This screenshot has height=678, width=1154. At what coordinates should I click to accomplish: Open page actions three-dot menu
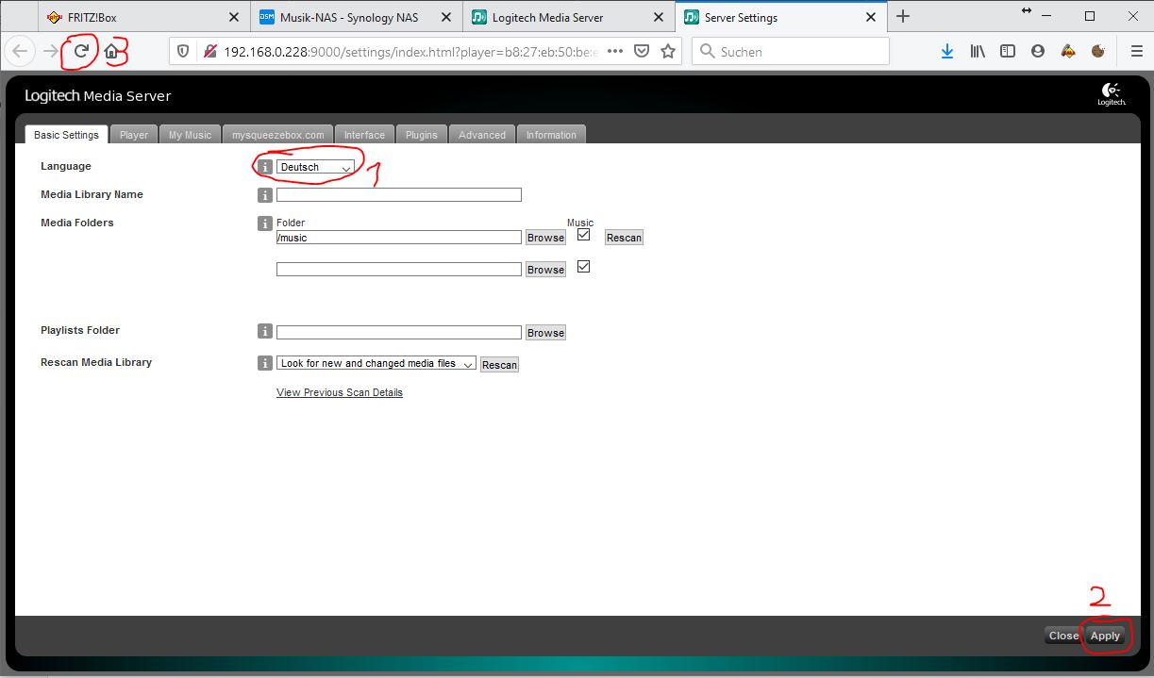point(615,52)
